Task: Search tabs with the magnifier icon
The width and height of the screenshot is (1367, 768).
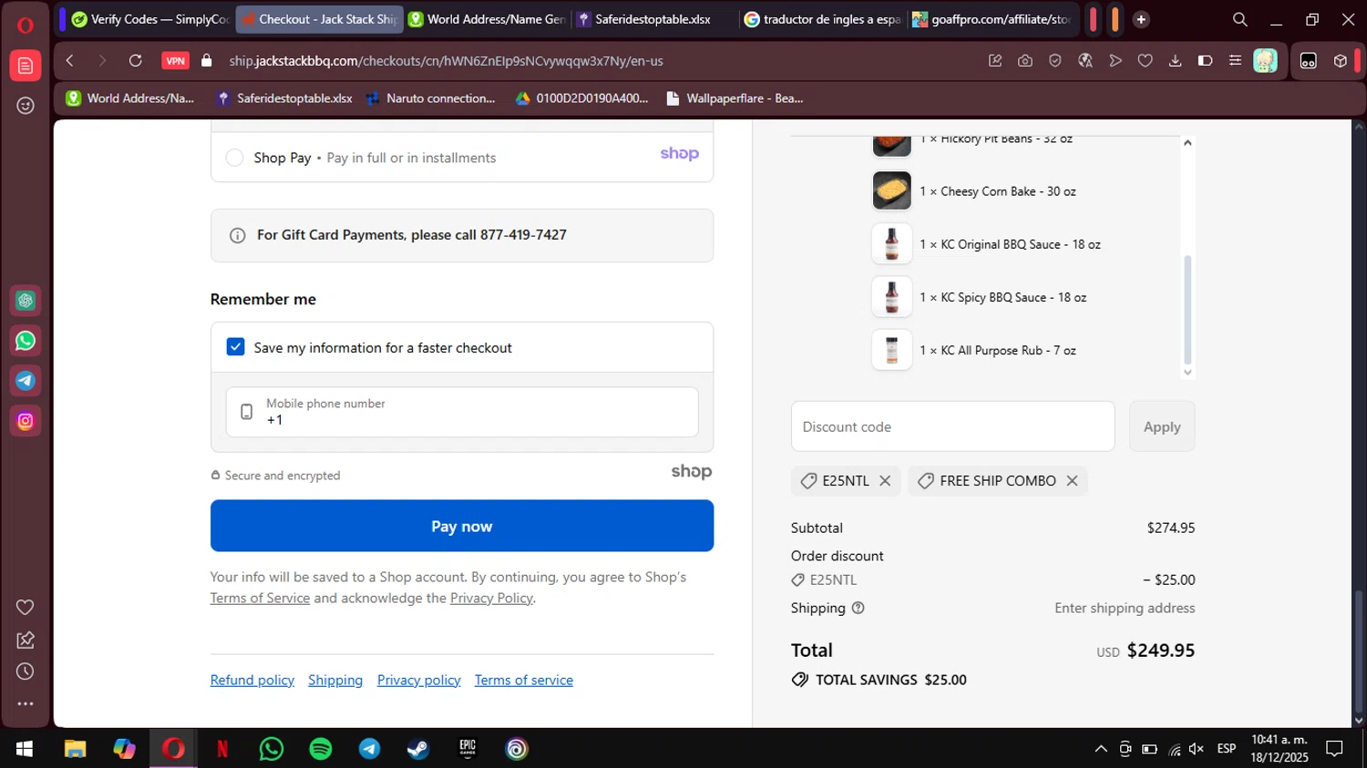Action: point(1239,19)
